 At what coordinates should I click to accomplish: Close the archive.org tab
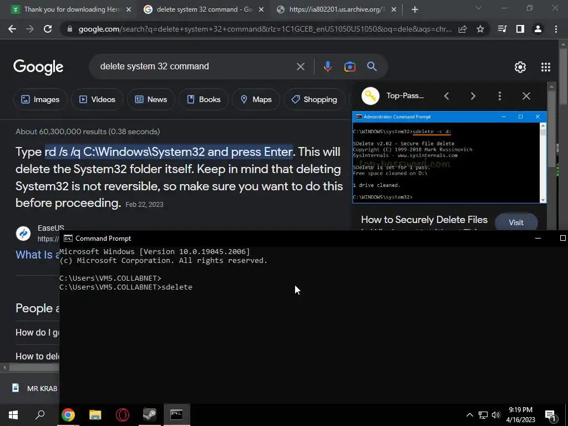point(394,10)
